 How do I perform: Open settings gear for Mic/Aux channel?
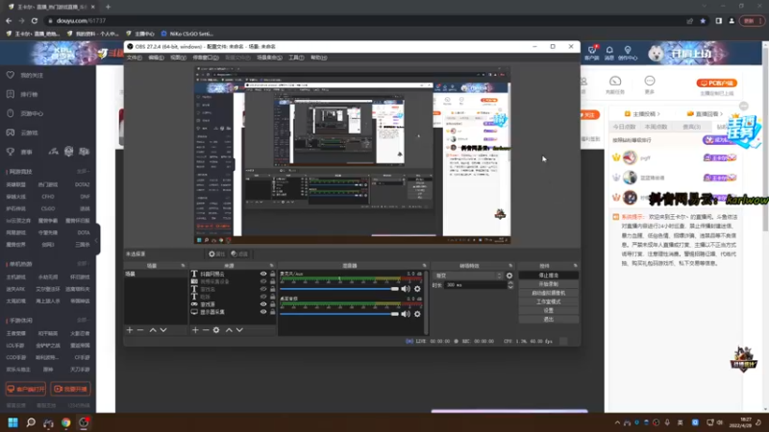pos(417,289)
